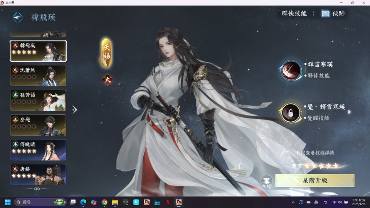370x208 pixels.
Task: Choose the 傅曉晴 character card
Action: 38,149
